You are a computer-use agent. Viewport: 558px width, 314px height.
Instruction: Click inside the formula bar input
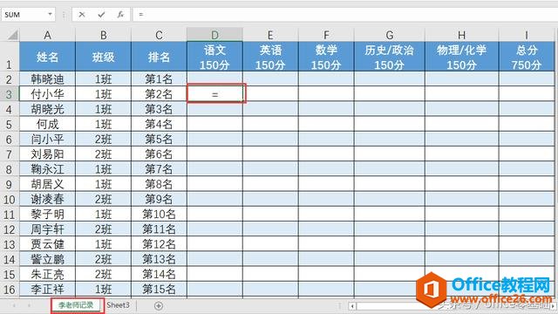pyautogui.click(x=344, y=15)
